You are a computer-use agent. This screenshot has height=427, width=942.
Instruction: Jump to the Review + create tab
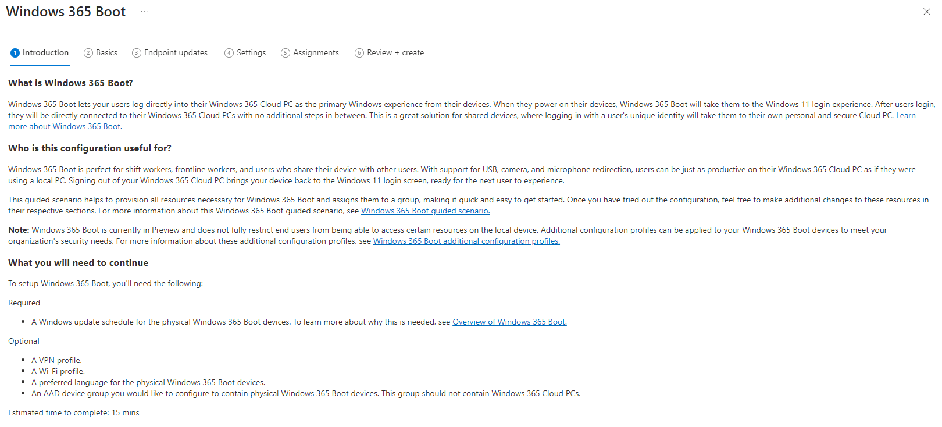(x=390, y=53)
